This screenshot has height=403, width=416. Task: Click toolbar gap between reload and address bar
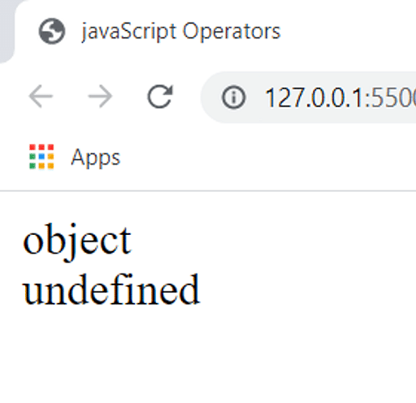188,97
